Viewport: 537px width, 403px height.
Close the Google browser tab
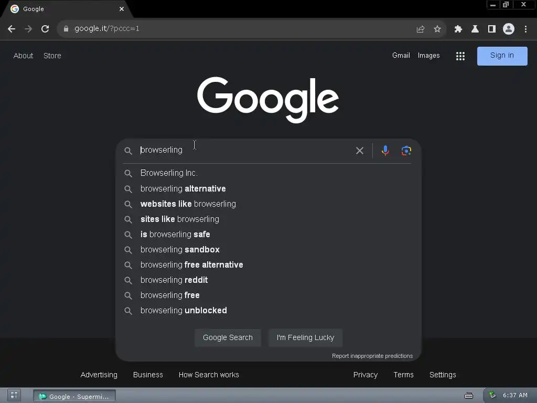pos(122,9)
